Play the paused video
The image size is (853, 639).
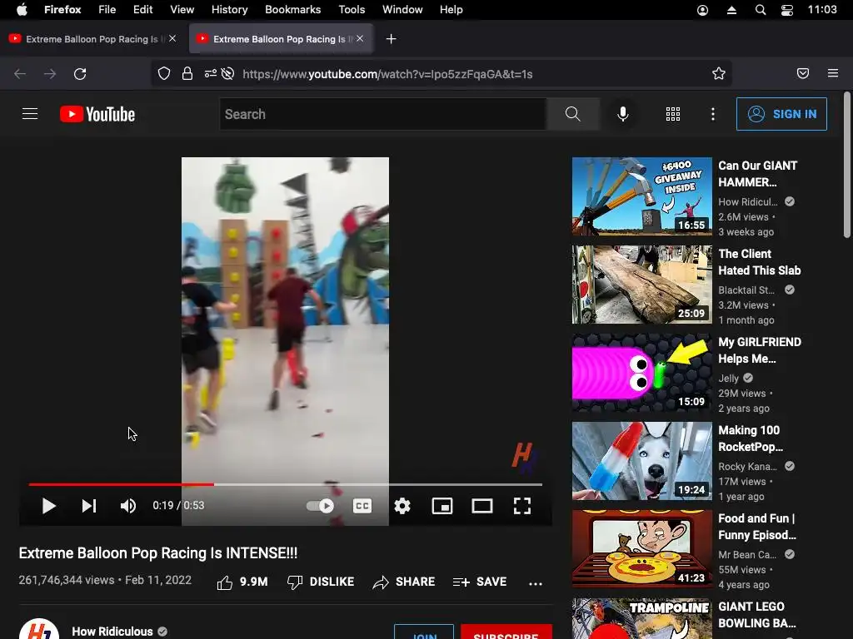click(x=48, y=506)
